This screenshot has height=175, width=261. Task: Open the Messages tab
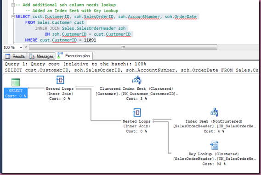click(x=41, y=56)
